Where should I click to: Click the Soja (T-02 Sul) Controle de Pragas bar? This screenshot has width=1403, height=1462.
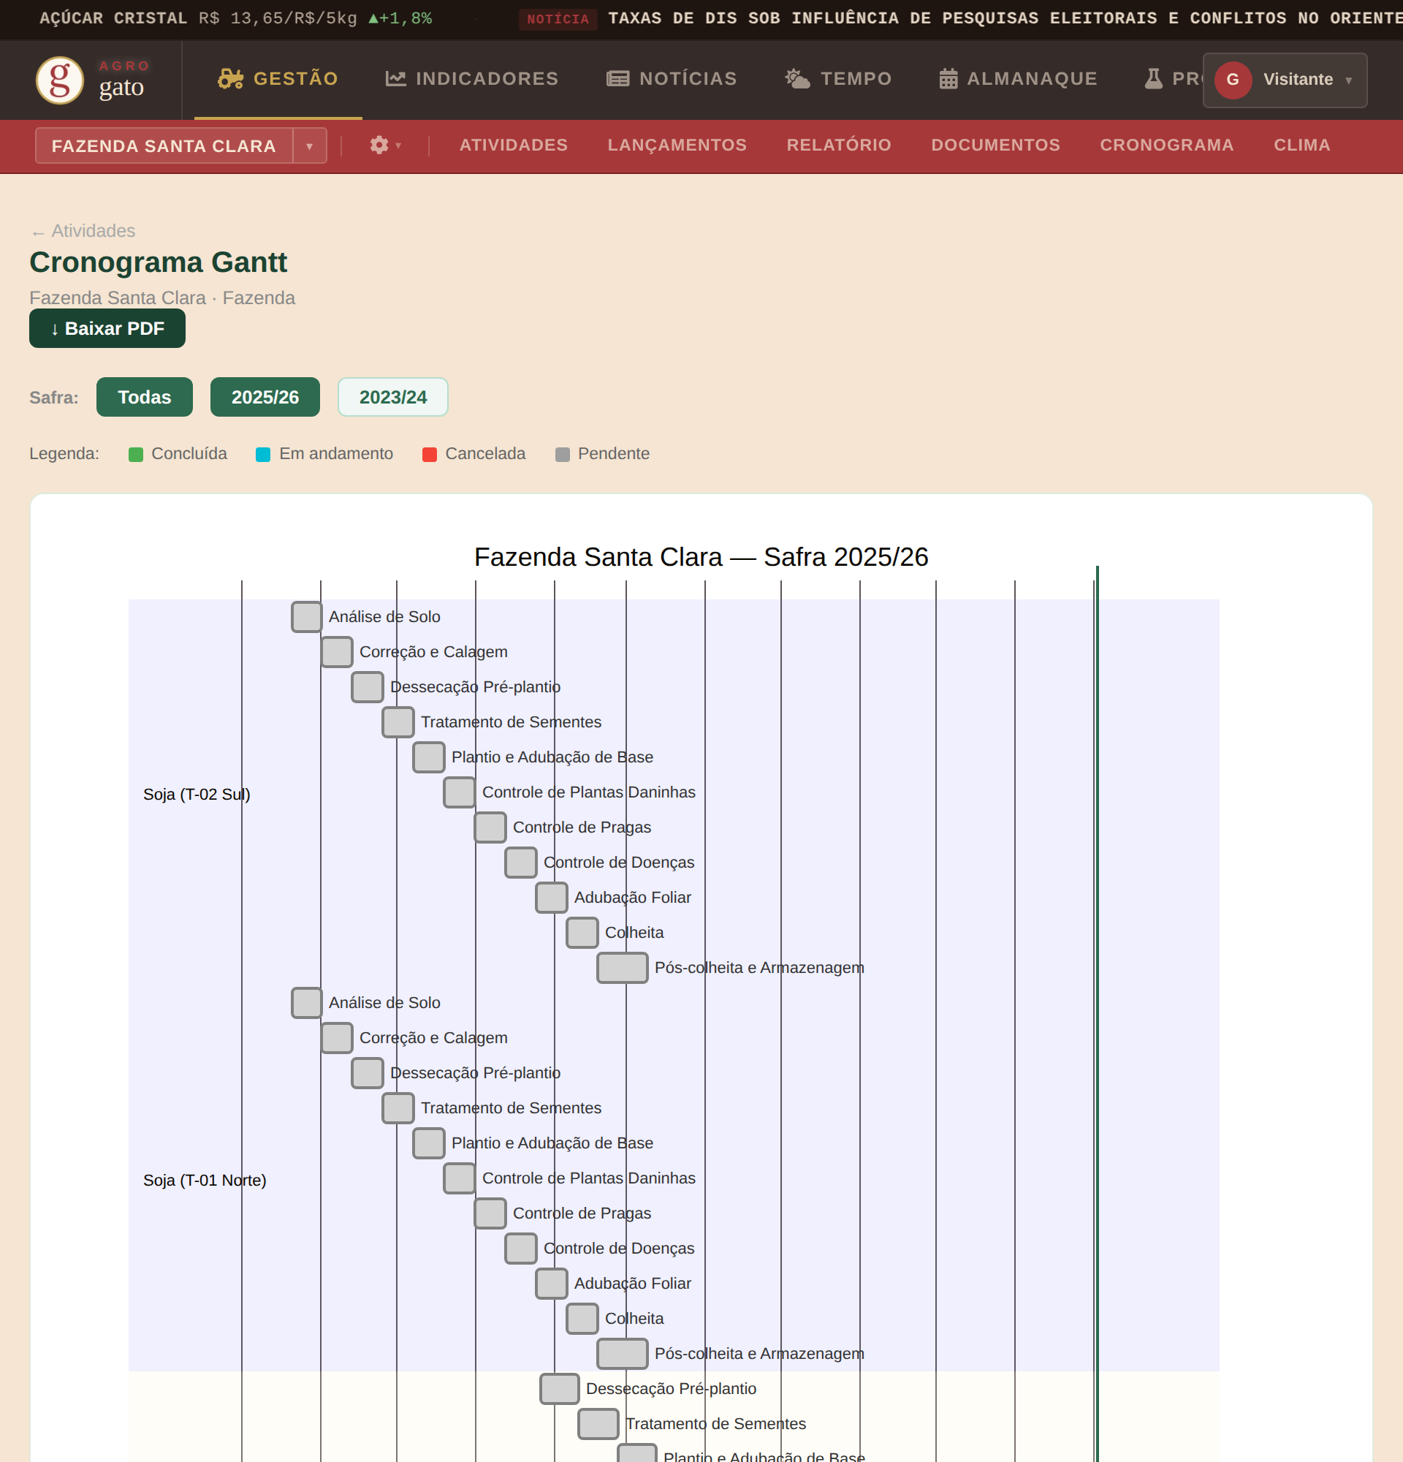coord(490,827)
